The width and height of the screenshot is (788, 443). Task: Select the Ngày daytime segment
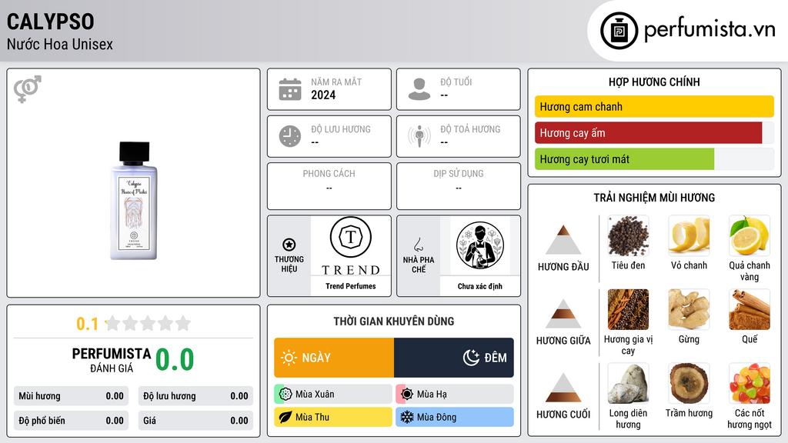point(334,358)
